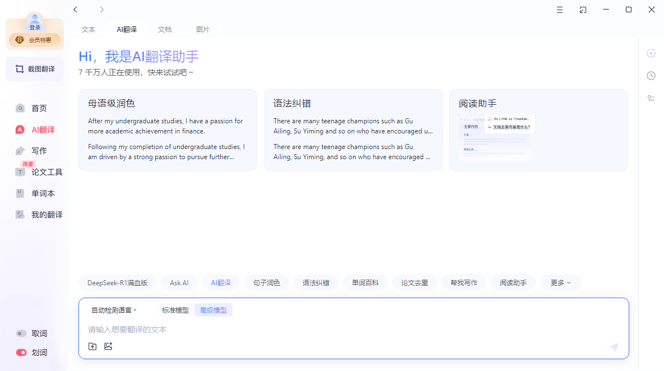
Task: Toggle the 取词 switch
Action: 21,333
